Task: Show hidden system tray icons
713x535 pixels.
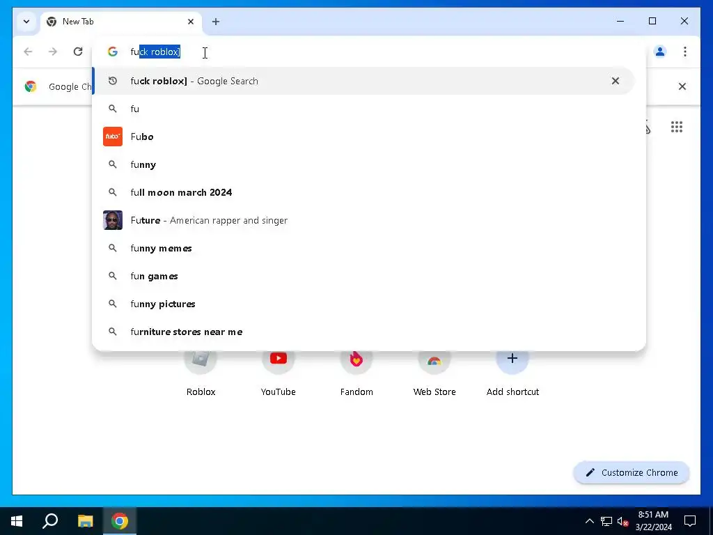Action: (x=589, y=521)
